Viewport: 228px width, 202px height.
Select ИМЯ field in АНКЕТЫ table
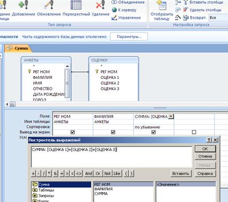[x=37, y=83]
